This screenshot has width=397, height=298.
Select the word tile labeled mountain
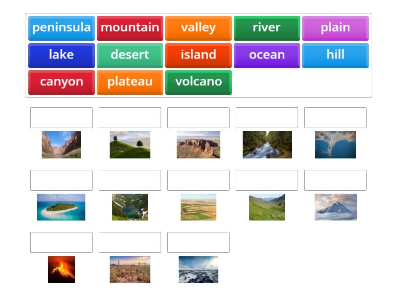[130, 28]
